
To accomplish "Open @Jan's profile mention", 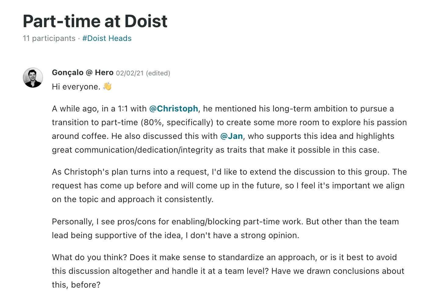I will coord(232,136).
